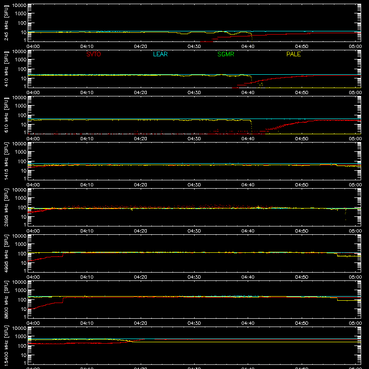Select the 245 MHz [SFU] axis title
The height and width of the screenshot is (369, 369).
6,23
